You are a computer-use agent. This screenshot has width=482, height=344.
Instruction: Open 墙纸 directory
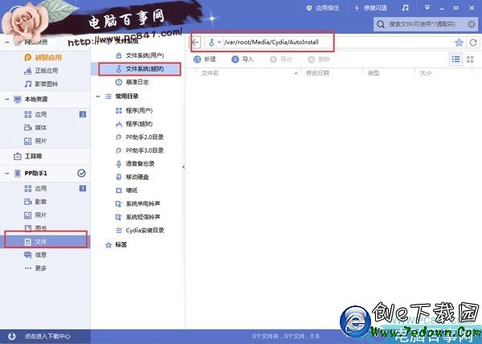tap(127, 190)
